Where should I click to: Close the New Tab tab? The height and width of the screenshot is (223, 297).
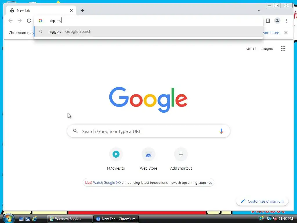click(71, 10)
